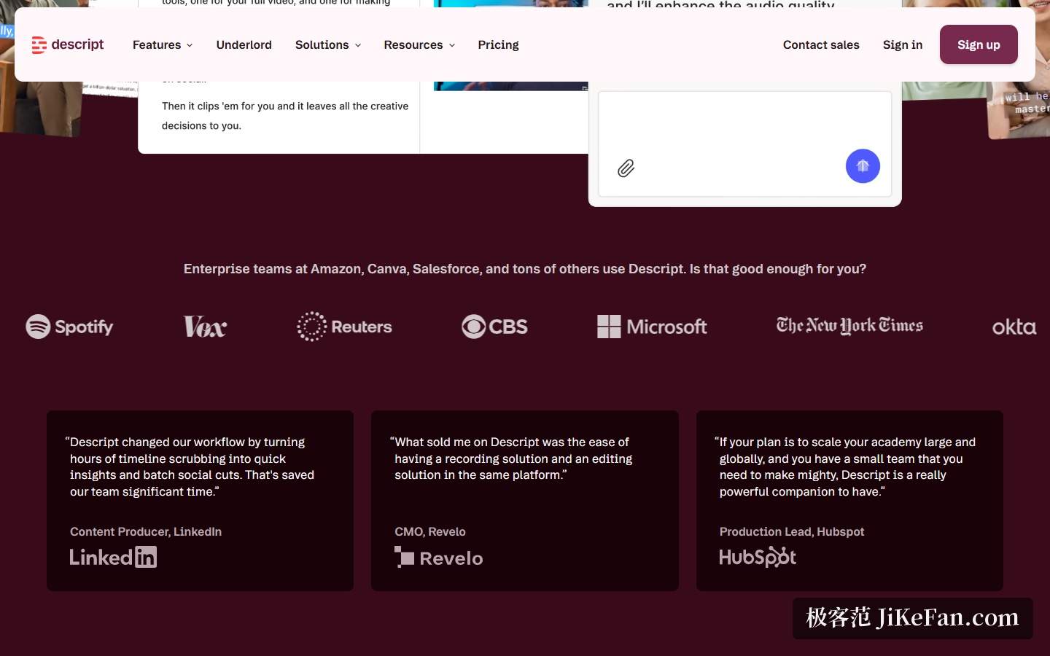Click the CBS logo
The image size is (1050, 656).
tap(494, 327)
